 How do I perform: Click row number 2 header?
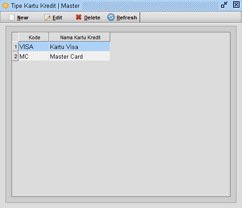click(x=15, y=56)
